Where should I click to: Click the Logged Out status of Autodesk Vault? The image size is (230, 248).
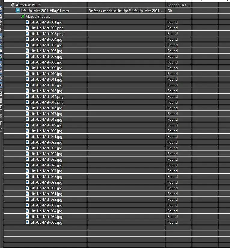[x=179, y=5]
